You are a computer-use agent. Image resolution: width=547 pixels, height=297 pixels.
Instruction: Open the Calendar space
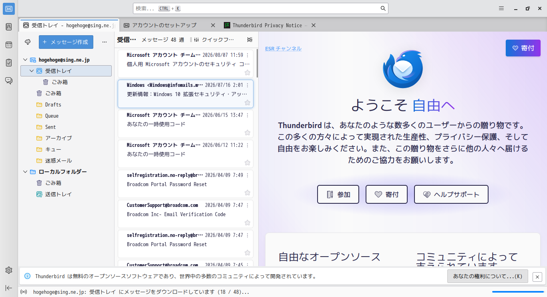[9, 45]
